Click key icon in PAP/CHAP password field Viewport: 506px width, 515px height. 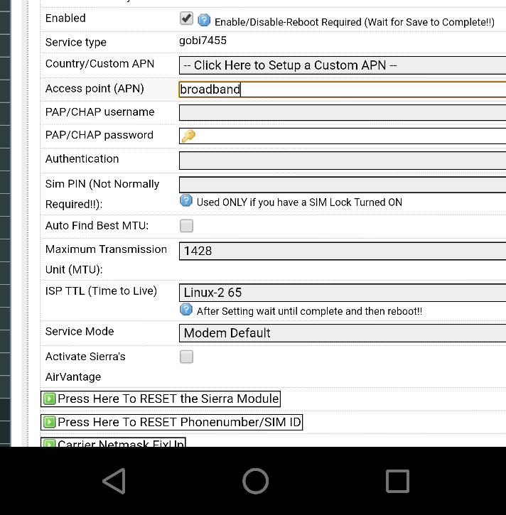click(x=188, y=136)
